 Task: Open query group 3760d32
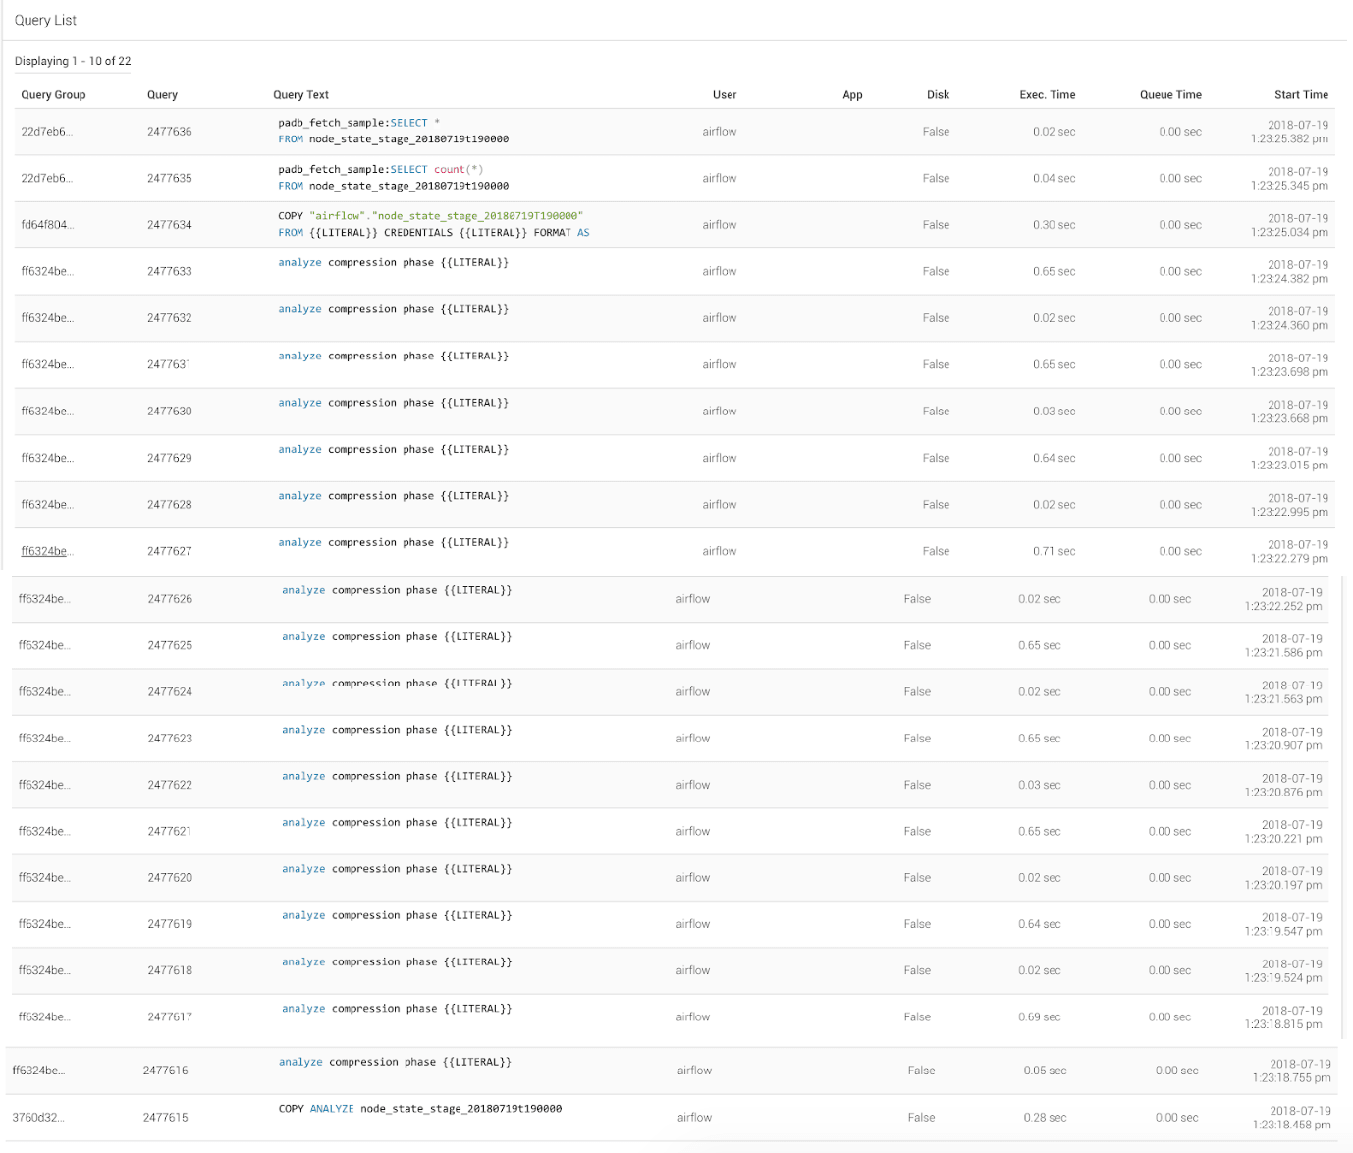point(38,1118)
